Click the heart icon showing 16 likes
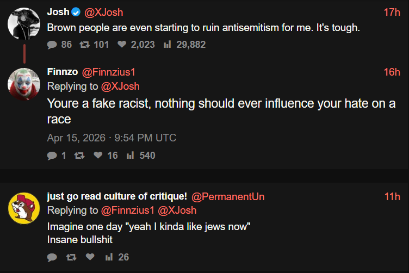 click(98, 156)
